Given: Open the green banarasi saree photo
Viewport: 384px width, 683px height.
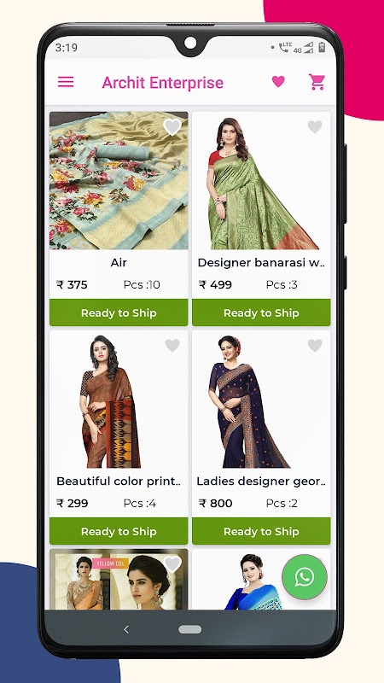Looking at the screenshot, I should click(261, 181).
